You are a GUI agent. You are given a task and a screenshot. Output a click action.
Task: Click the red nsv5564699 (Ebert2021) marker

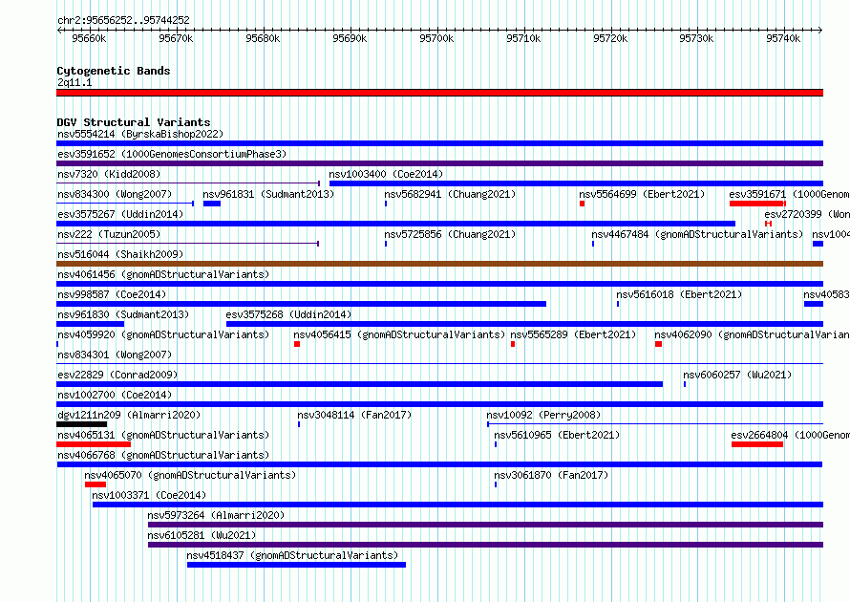coord(582,204)
